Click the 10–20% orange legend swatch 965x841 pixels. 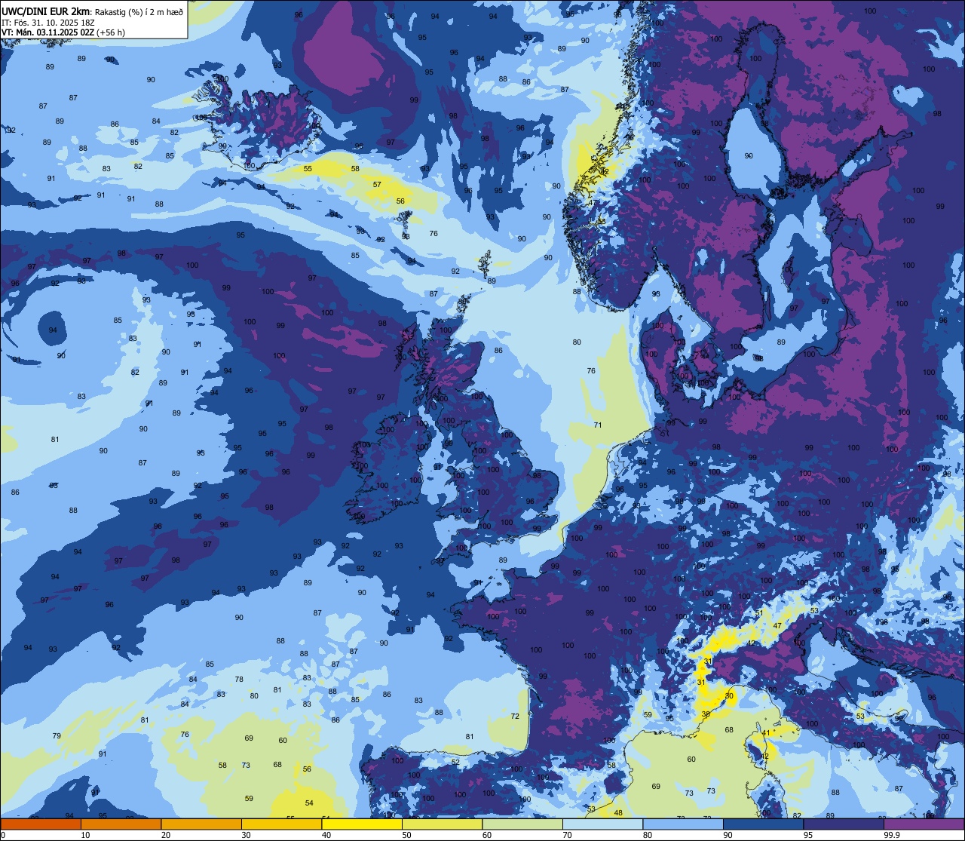point(121,824)
